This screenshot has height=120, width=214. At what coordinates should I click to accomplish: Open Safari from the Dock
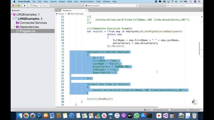click(x=72, y=116)
